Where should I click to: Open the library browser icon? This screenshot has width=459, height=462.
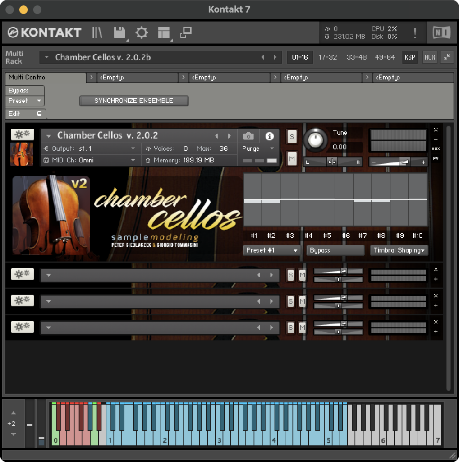97,32
